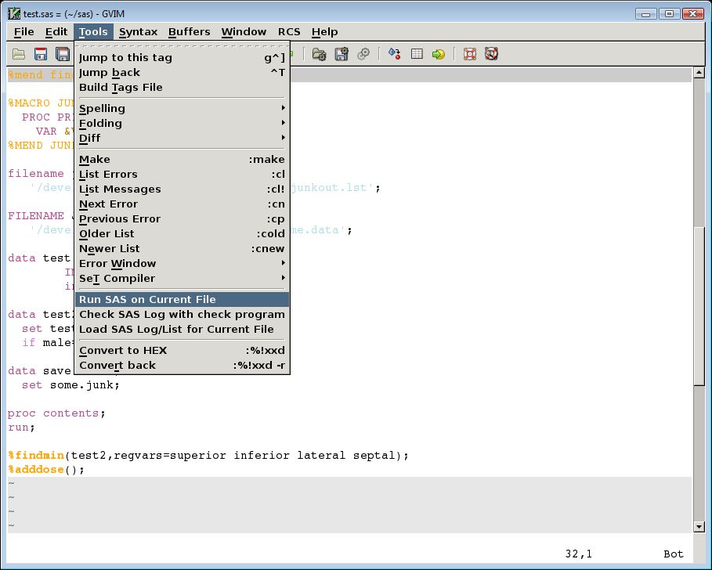Open the RCS menu
The image size is (712, 570).
click(289, 32)
